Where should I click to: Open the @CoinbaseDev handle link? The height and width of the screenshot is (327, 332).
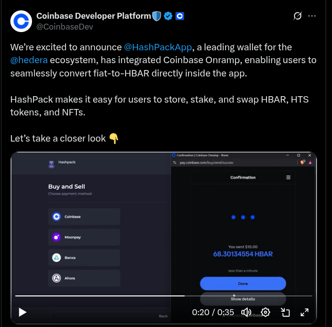coord(65,27)
